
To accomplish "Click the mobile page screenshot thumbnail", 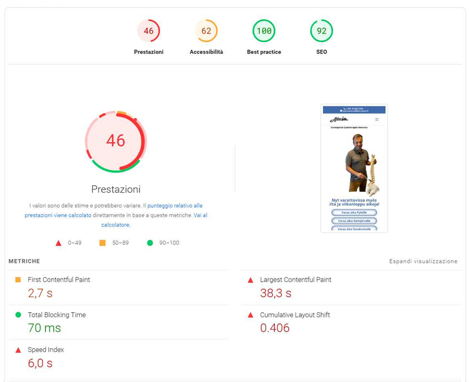I will pyautogui.click(x=354, y=168).
